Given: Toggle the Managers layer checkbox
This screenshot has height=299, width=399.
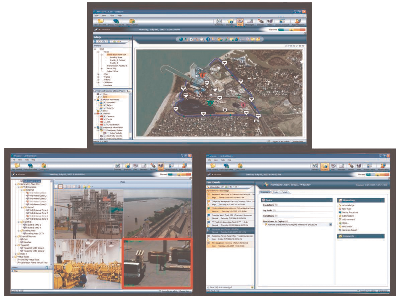Looking at the screenshot, I should coord(105,102).
